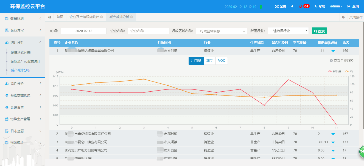Close the 企业及产污设施统计 tab

click(x=102, y=17)
